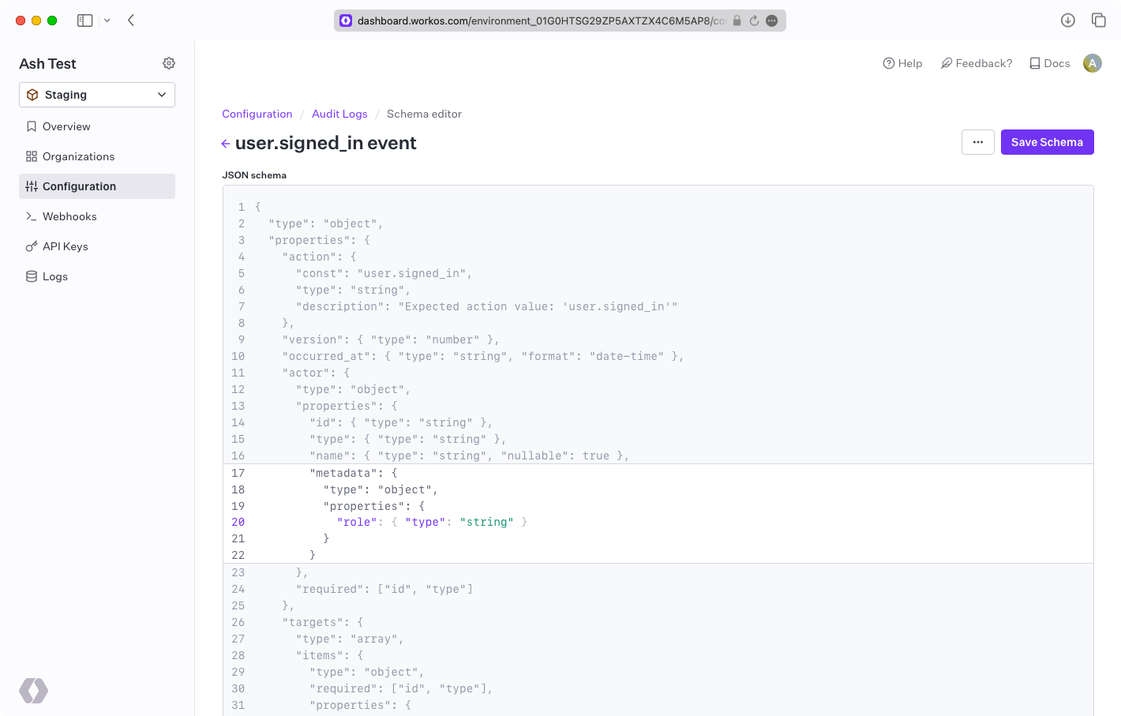Open Webhooks via the terminal icon

(x=32, y=216)
